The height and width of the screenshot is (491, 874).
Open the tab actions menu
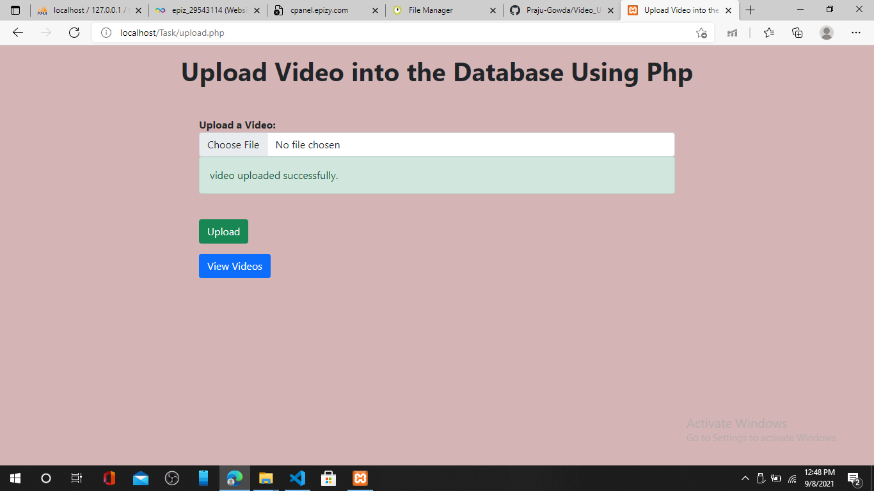click(14, 10)
